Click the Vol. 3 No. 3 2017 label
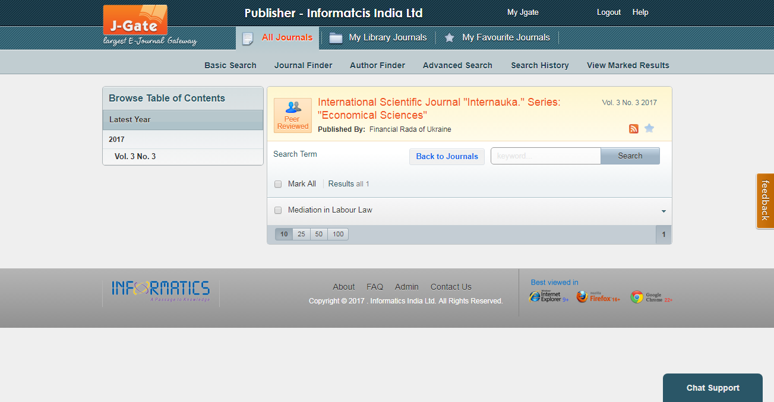 (x=630, y=103)
